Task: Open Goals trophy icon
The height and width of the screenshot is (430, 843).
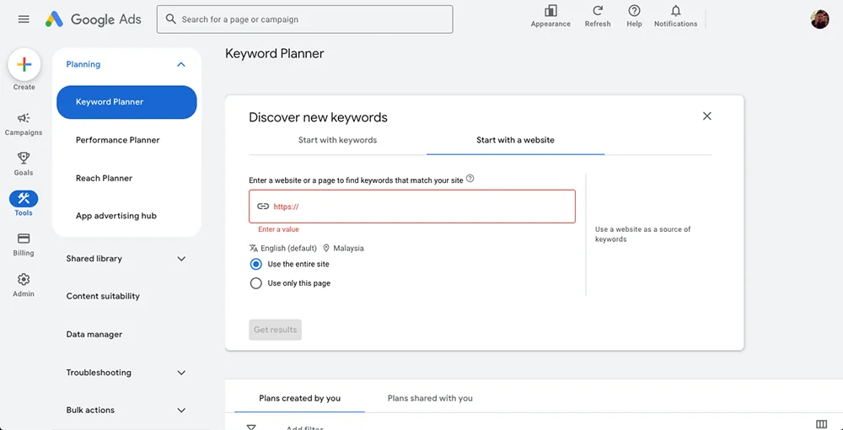Action: 24,159
